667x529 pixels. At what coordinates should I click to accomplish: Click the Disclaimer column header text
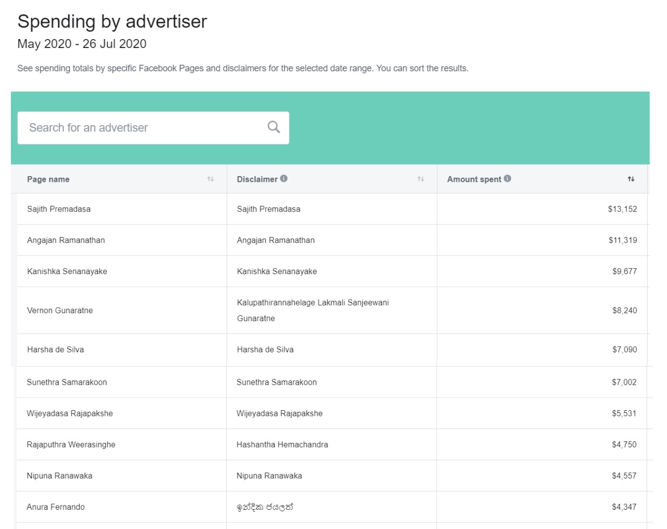pos(257,179)
